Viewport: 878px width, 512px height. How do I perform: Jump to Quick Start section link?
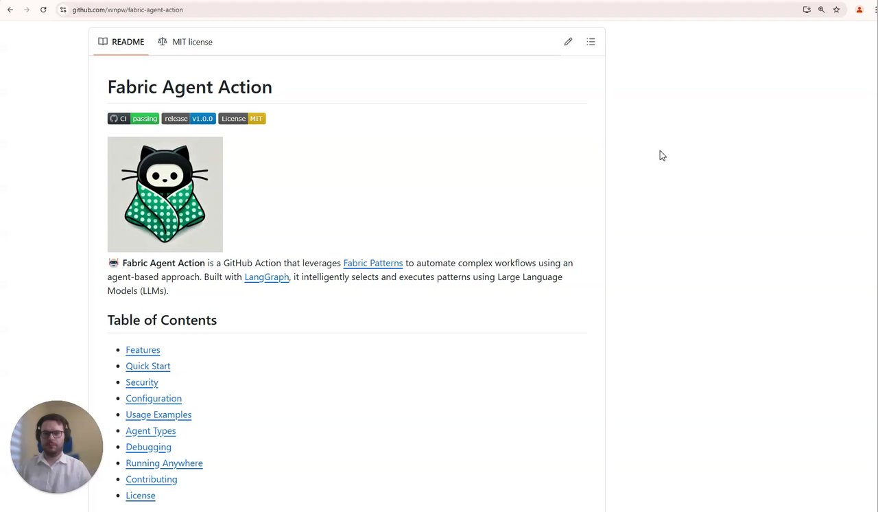[x=148, y=366]
